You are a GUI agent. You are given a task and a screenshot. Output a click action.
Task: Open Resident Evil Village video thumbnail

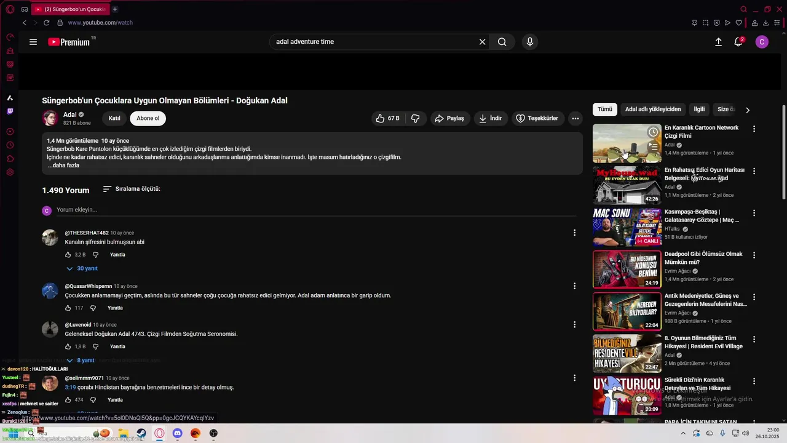point(627,353)
